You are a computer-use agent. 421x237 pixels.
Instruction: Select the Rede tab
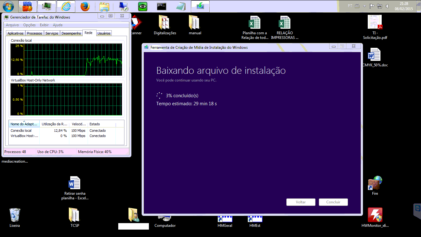point(89,33)
